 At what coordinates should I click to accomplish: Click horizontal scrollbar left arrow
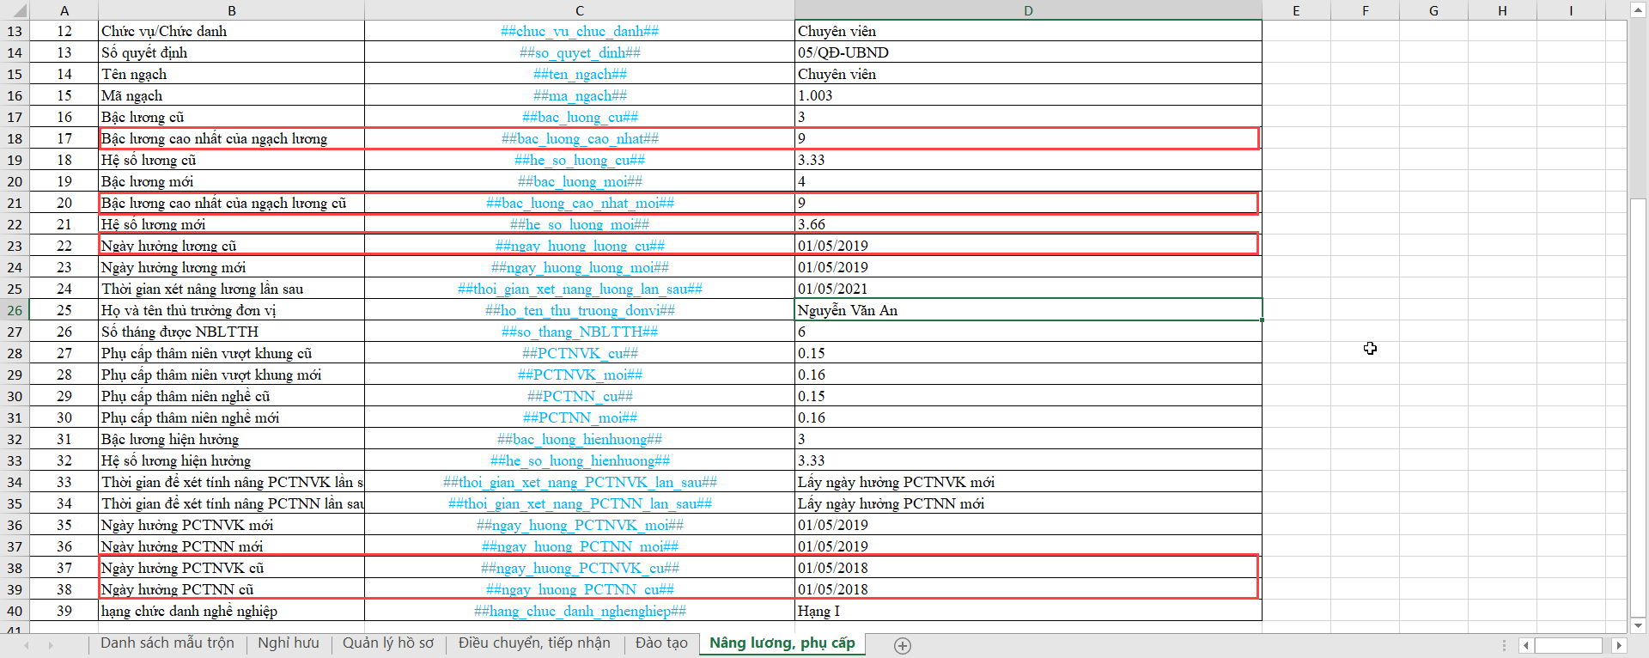pyautogui.click(x=1526, y=645)
